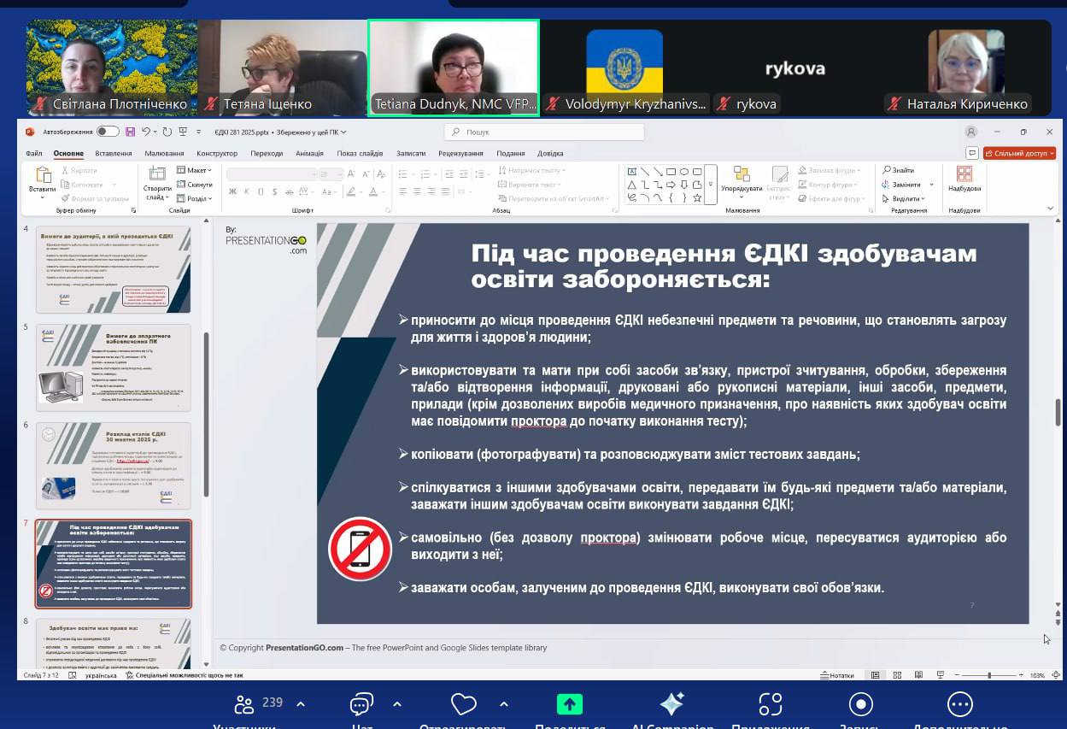
Task: Select the Text Box shape in the gallery
Action: [632, 171]
